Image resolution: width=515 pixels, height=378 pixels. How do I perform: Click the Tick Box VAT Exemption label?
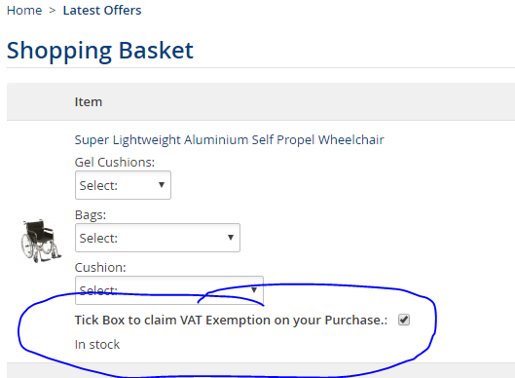pyautogui.click(x=232, y=320)
